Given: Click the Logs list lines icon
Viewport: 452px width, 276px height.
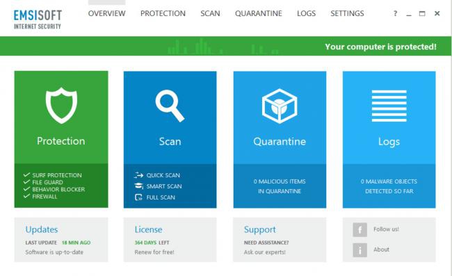Looking at the screenshot, I should pyautogui.click(x=389, y=106).
